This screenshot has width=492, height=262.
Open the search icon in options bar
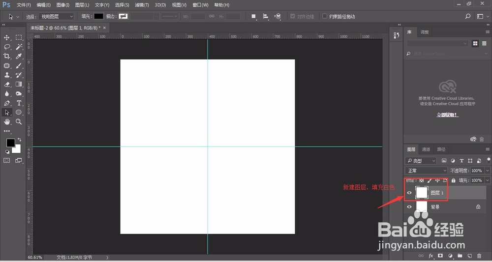(468, 16)
